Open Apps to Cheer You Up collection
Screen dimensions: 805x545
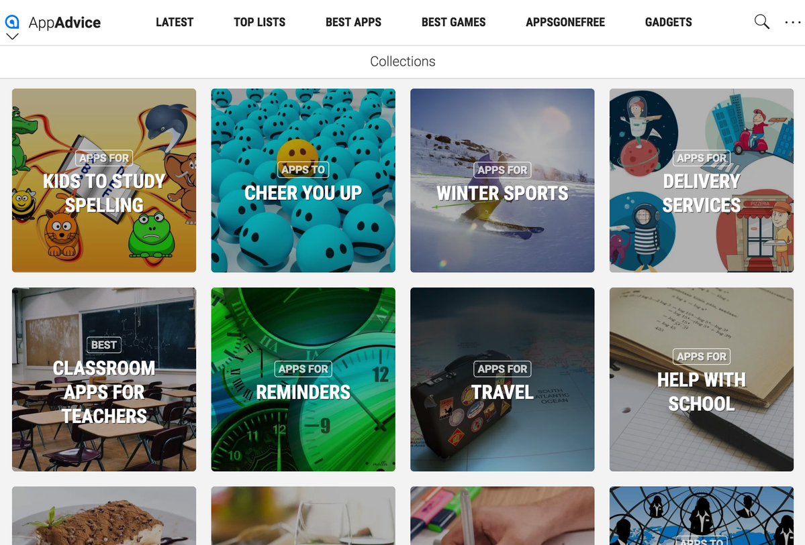pyautogui.click(x=303, y=180)
